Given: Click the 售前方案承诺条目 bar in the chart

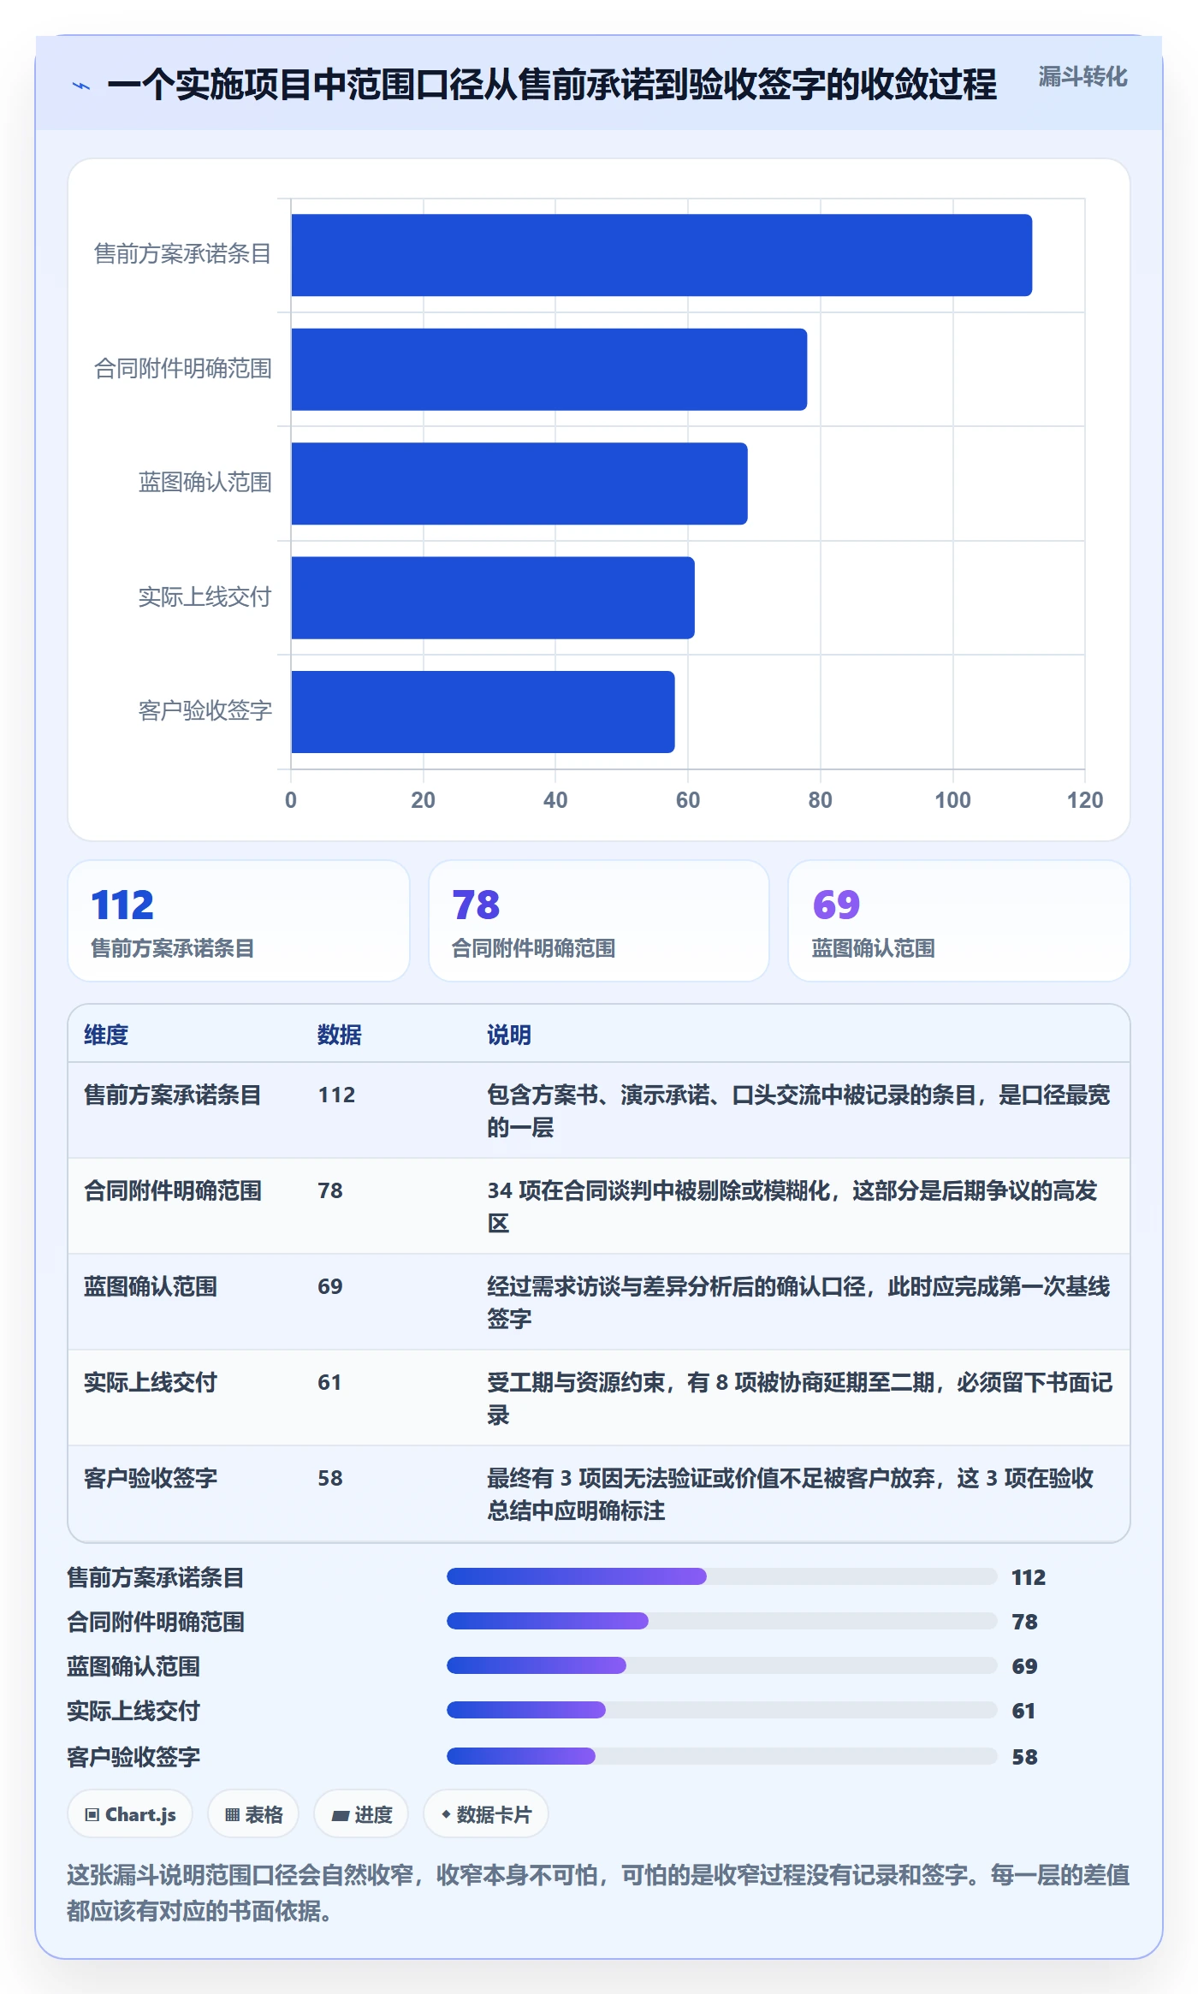Looking at the screenshot, I should 661,255.
